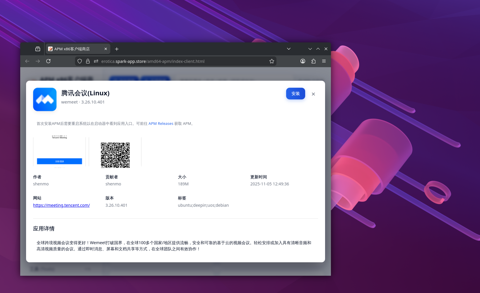The image size is (480, 293).
Task: Go forward to the next page
Action: (x=38, y=61)
